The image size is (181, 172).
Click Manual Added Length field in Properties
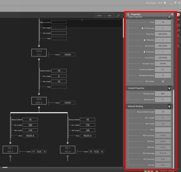pyautogui.click(x=163, y=112)
